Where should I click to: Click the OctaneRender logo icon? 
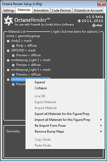[x=8, y=21]
